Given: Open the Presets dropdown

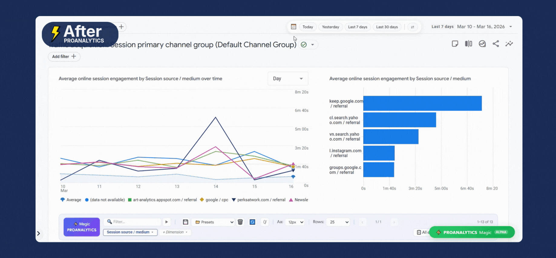Looking at the screenshot, I should (x=214, y=222).
